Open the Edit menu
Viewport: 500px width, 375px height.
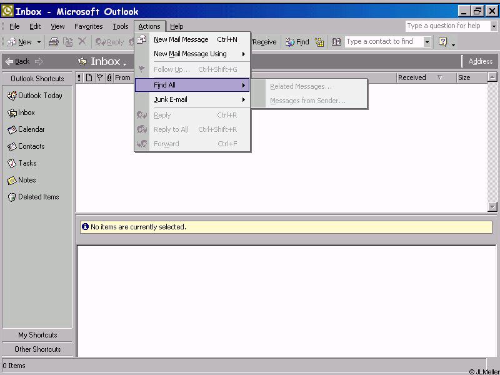point(35,26)
